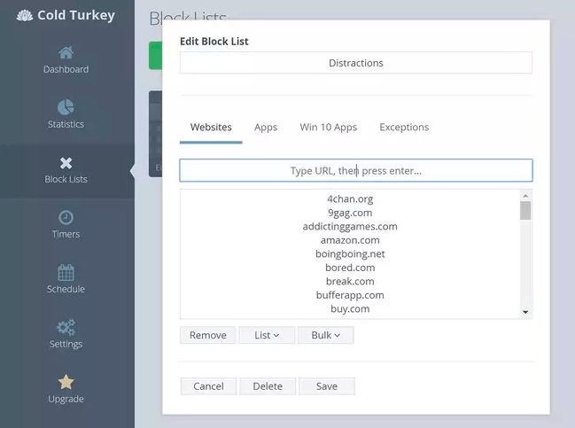Image resolution: width=575 pixels, height=428 pixels.
Task: Expand the Bulk dropdown button
Action: pyautogui.click(x=326, y=335)
